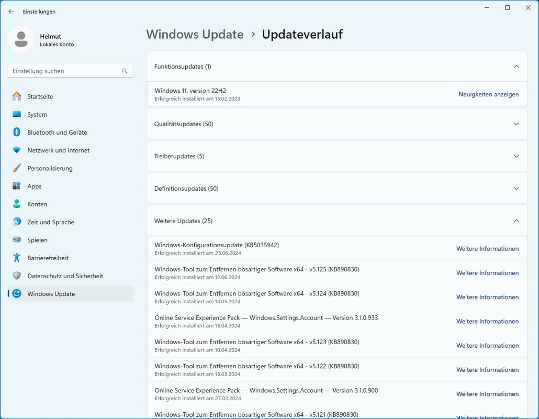The image size is (539, 419).
Task: Minimize the Einstellungen window
Action: 487,7
